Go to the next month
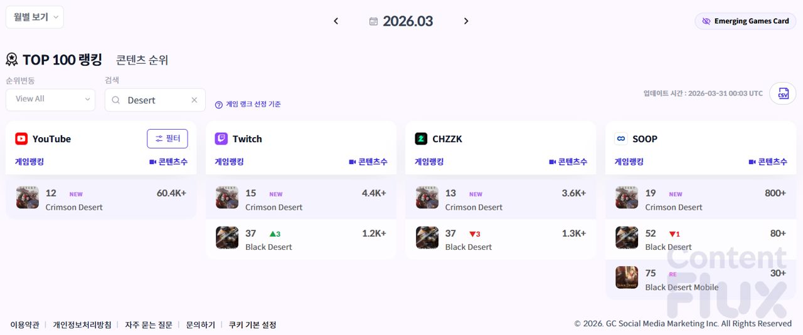This screenshot has height=335, width=803. click(x=466, y=21)
